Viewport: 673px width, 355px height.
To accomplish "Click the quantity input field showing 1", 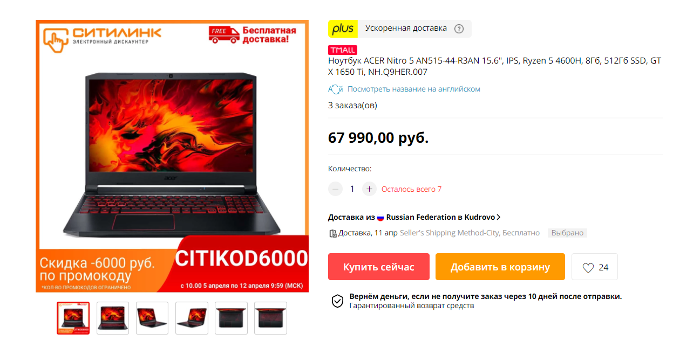I will (x=352, y=189).
